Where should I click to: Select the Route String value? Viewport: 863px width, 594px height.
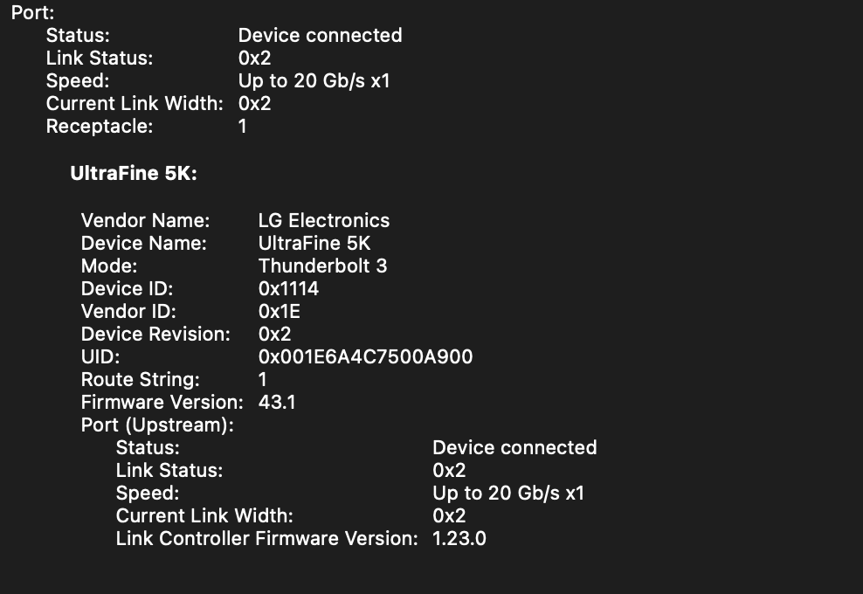pyautogui.click(x=263, y=380)
